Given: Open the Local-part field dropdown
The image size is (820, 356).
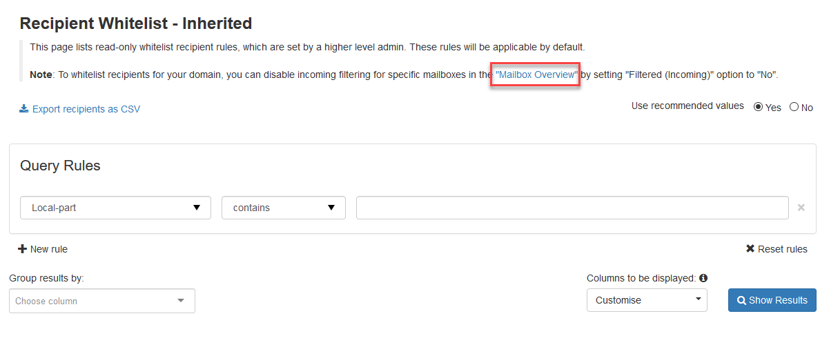Looking at the screenshot, I should point(116,208).
